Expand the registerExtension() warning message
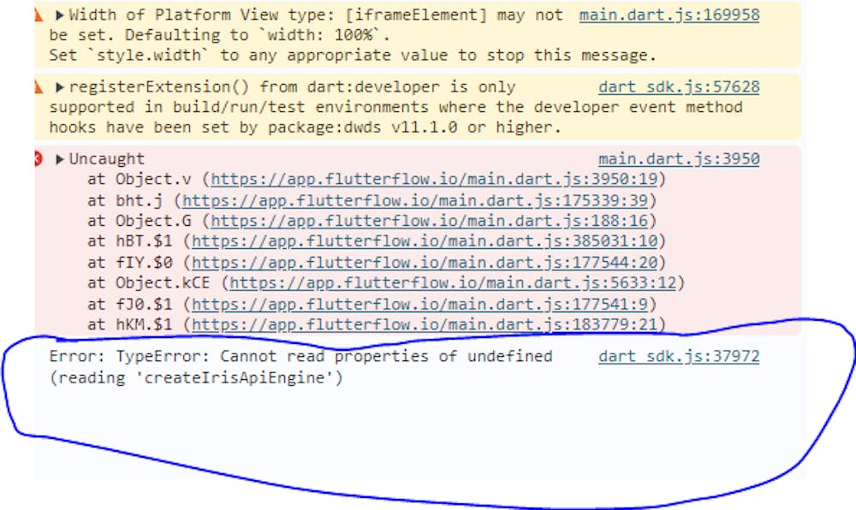Screen dimensions: 856x510 click(x=60, y=87)
